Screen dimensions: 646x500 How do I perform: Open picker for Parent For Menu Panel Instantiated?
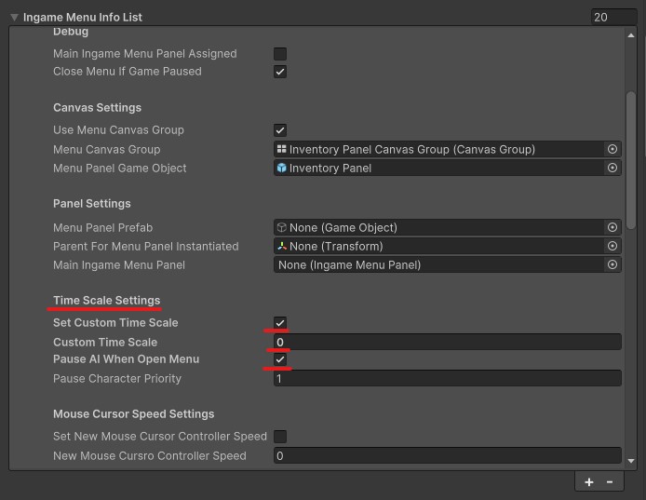point(612,247)
